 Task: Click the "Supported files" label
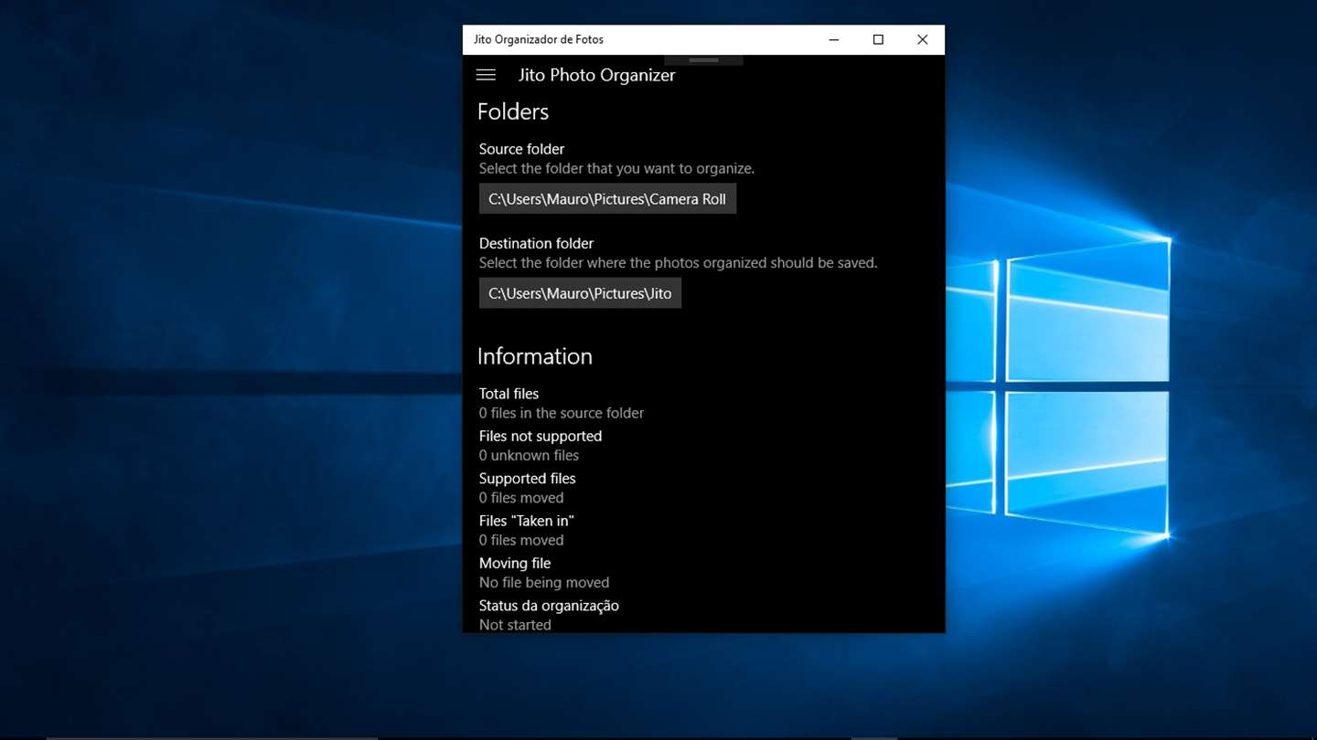[x=527, y=479]
